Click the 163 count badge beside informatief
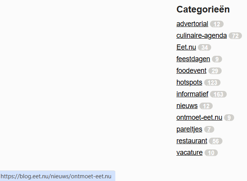The width and height of the screenshot is (247, 181). (x=219, y=94)
